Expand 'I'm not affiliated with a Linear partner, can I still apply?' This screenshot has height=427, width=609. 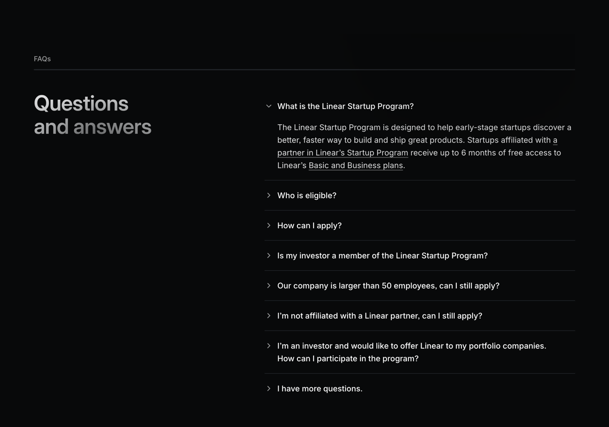[x=380, y=315]
